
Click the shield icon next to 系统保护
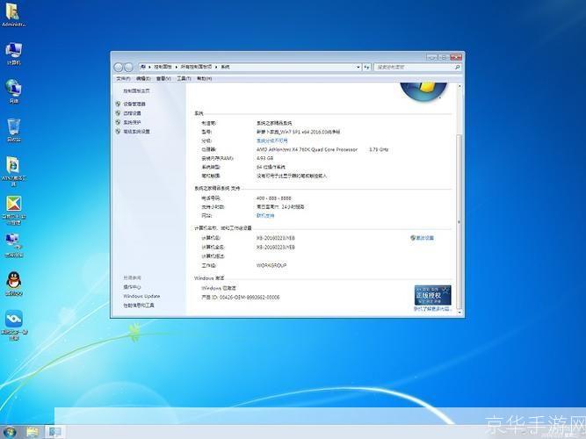[x=118, y=123]
